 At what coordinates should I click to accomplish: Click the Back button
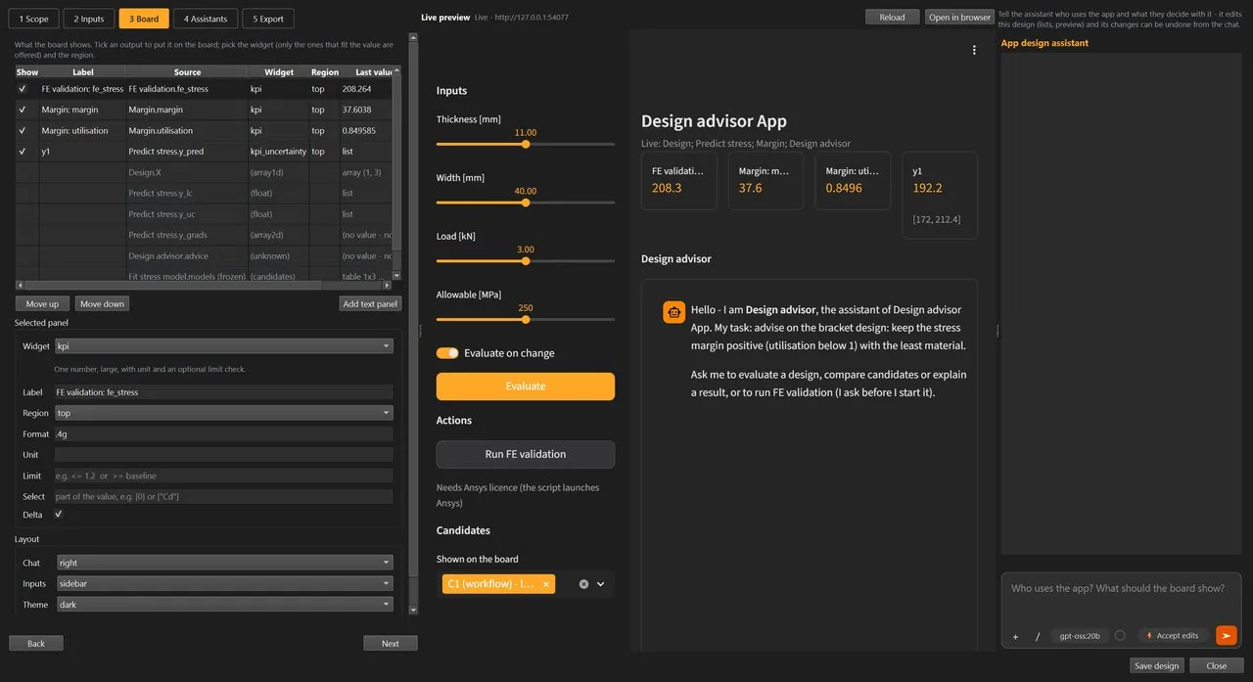(x=36, y=643)
